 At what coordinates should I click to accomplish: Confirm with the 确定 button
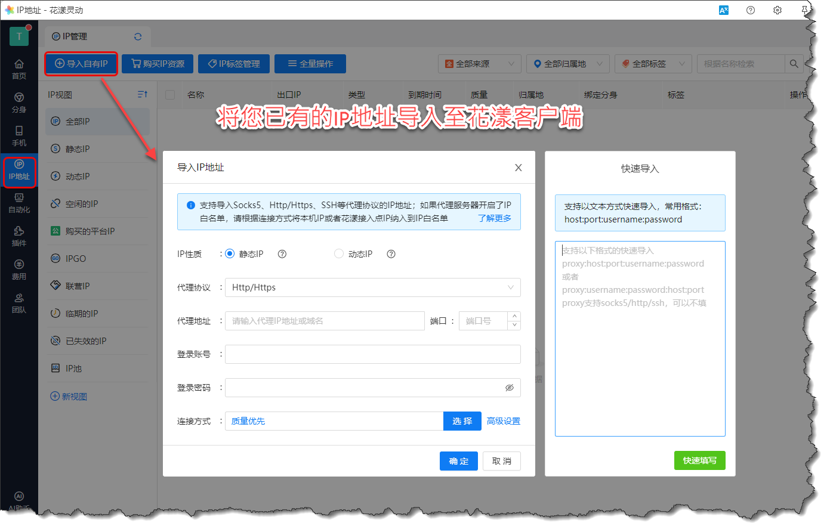[x=459, y=461]
